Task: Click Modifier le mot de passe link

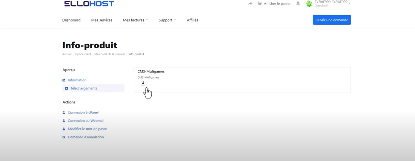Action: (x=87, y=129)
